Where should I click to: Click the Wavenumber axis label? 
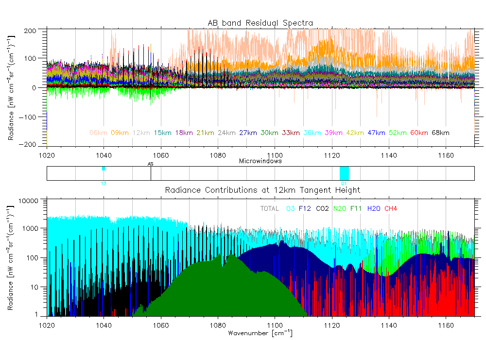(260, 333)
